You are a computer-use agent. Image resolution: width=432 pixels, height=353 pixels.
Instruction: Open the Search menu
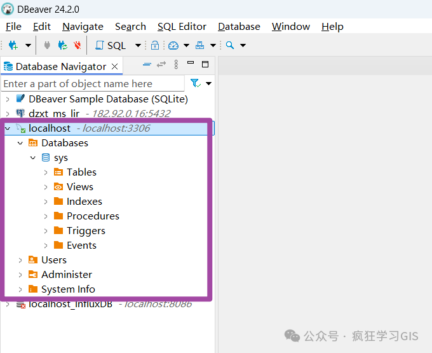(130, 27)
